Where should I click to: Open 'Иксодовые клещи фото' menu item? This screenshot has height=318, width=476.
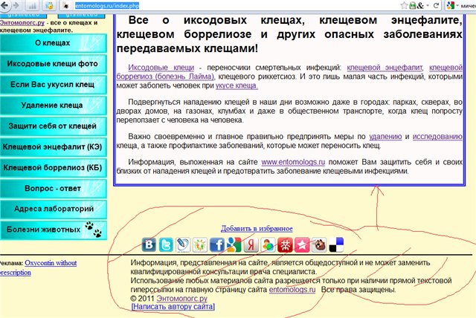coord(53,64)
